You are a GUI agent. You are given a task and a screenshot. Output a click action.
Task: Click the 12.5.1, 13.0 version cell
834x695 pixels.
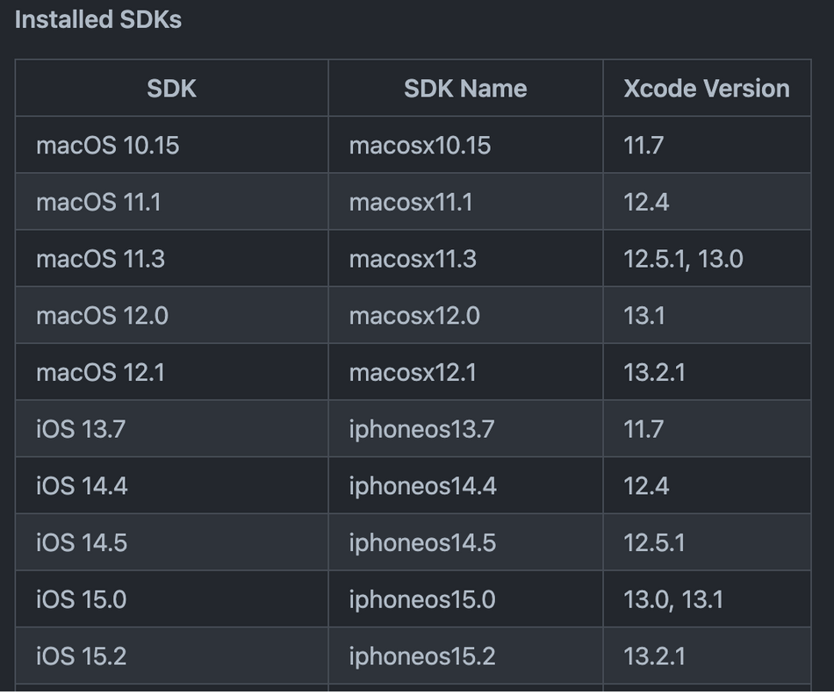(707, 259)
